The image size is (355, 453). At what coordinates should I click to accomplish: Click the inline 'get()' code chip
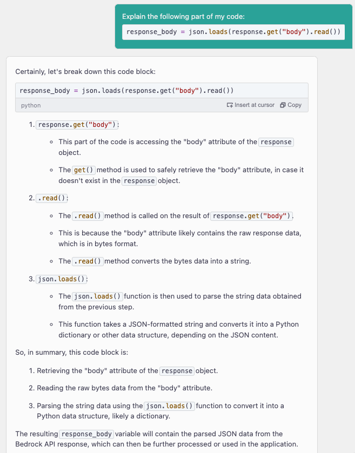[84, 170]
